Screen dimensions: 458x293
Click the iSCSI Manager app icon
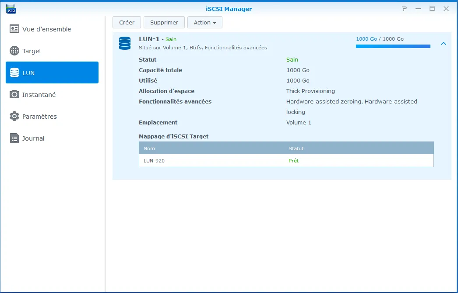[11, 9]
